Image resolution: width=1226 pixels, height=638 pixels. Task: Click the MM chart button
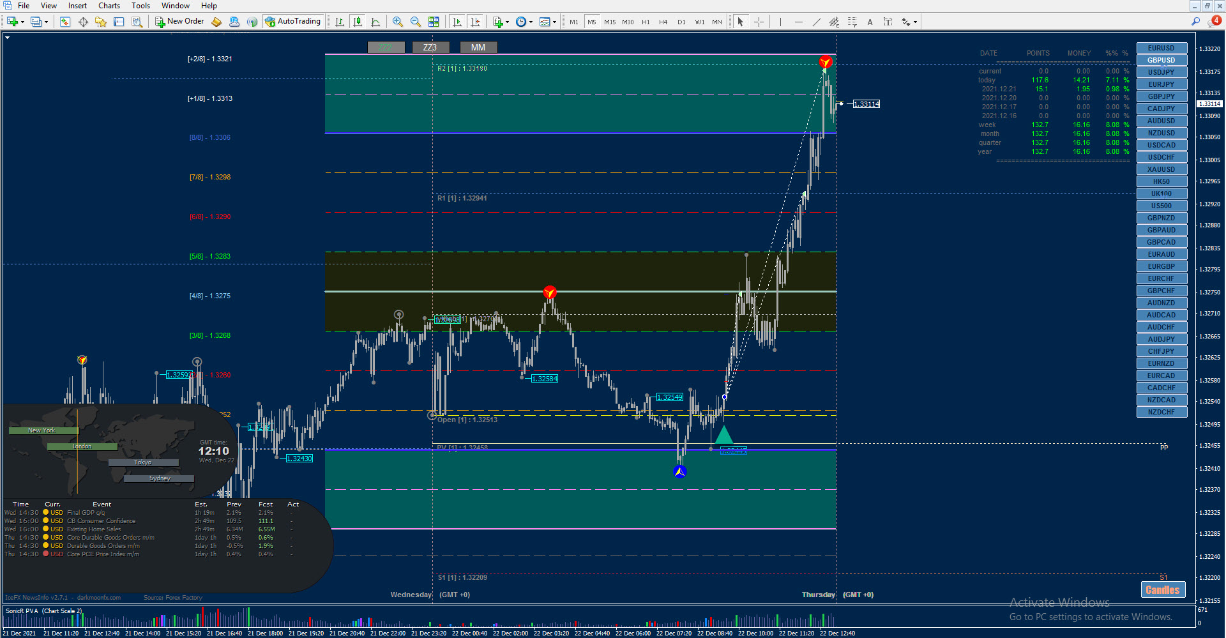(x=478, y=47)
